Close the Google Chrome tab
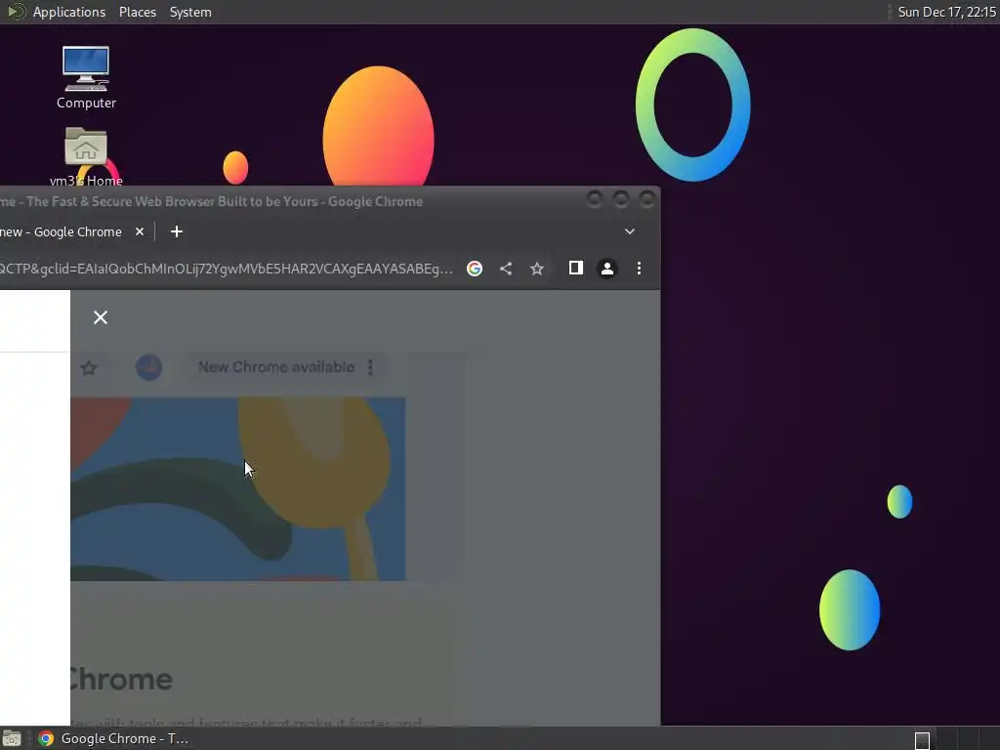 click(x=140, y=231)
